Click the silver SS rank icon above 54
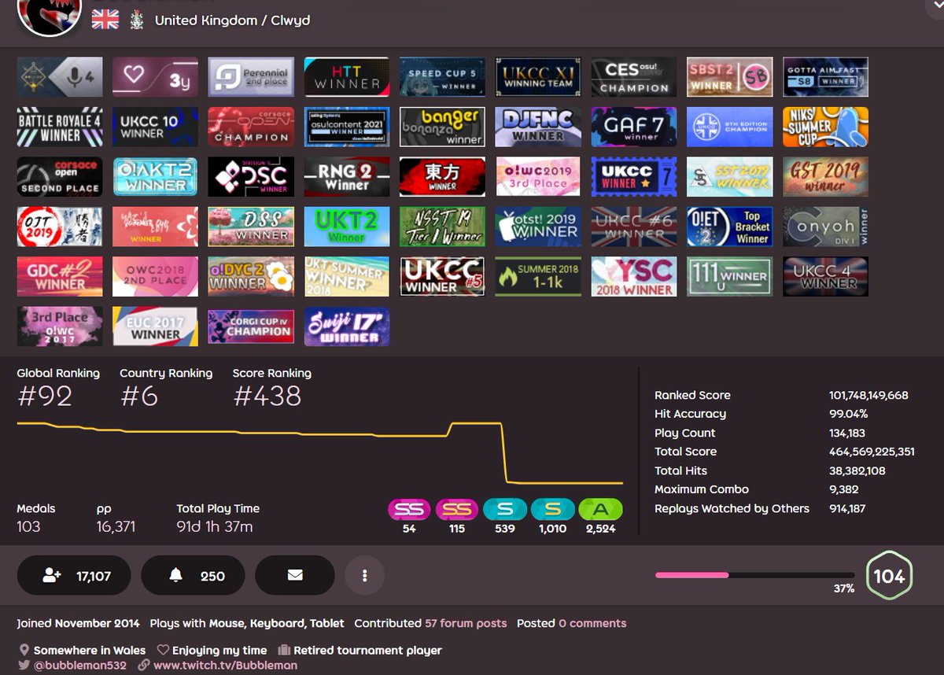This screenshot has width=944, height=675. pos(409,510)
